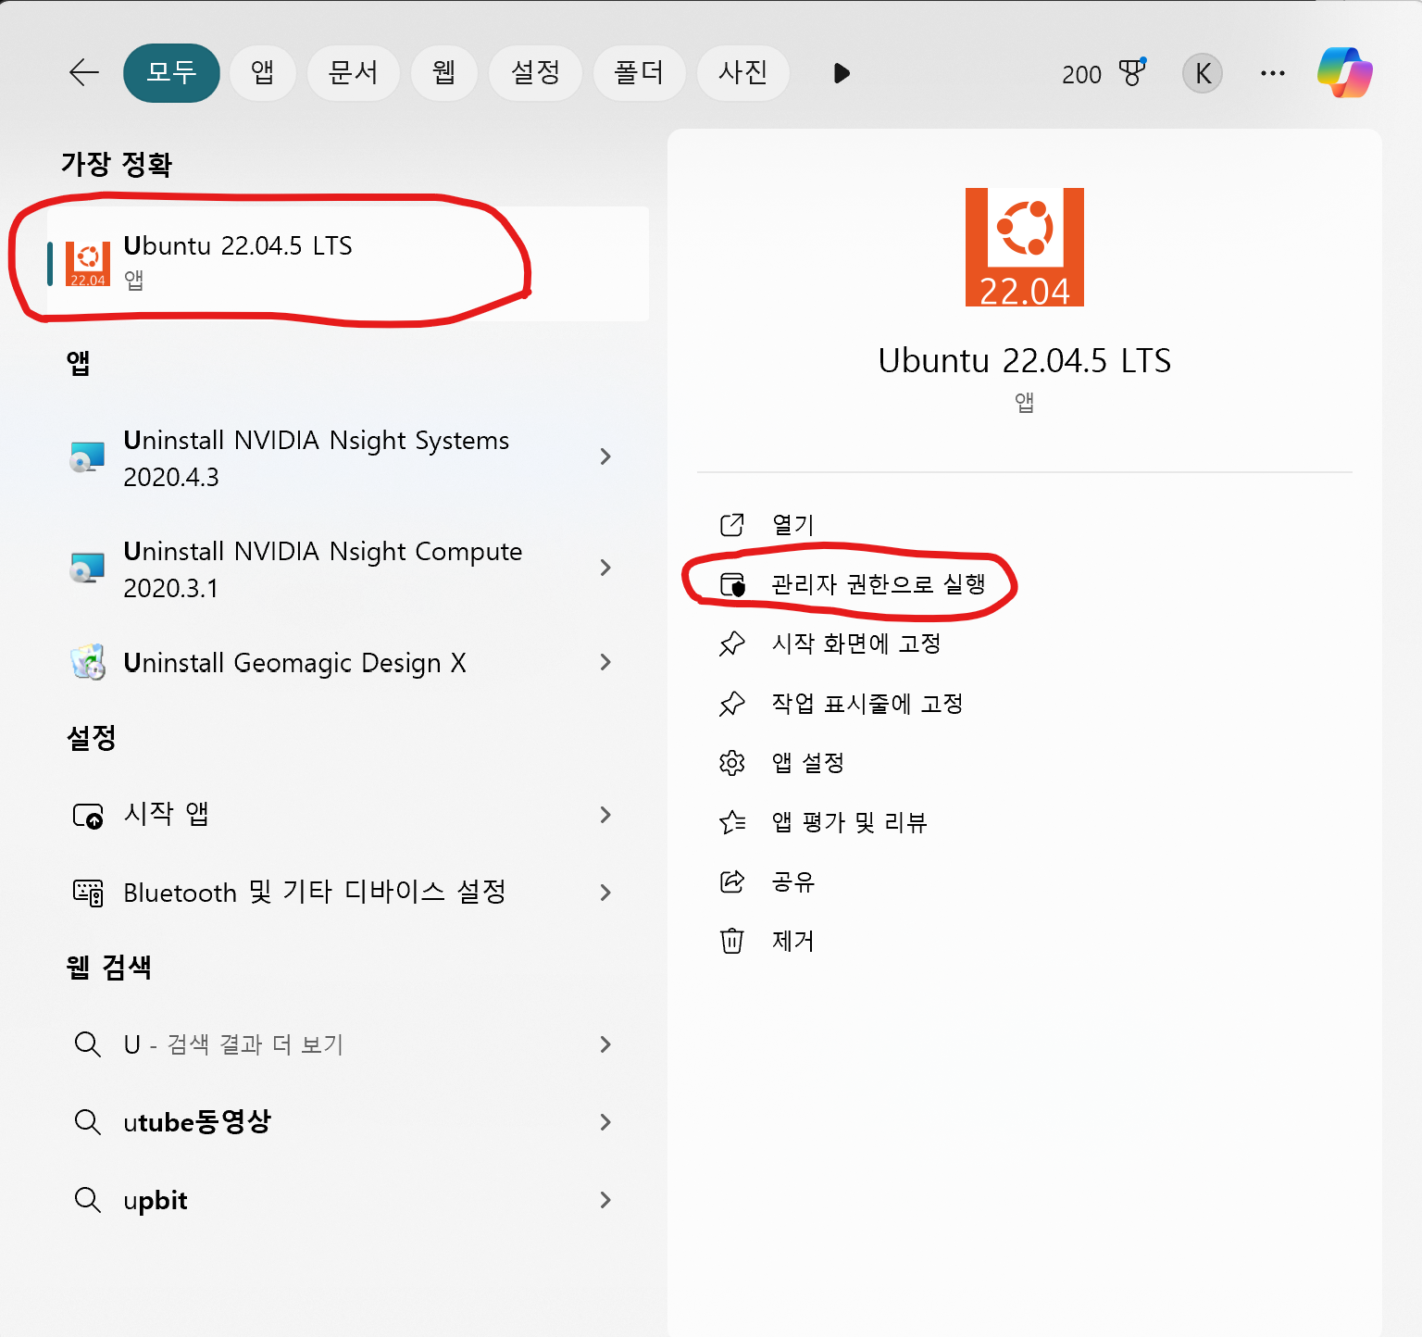
Task: Click magnifier icon beside U search result
Action: coord(87,1044)
